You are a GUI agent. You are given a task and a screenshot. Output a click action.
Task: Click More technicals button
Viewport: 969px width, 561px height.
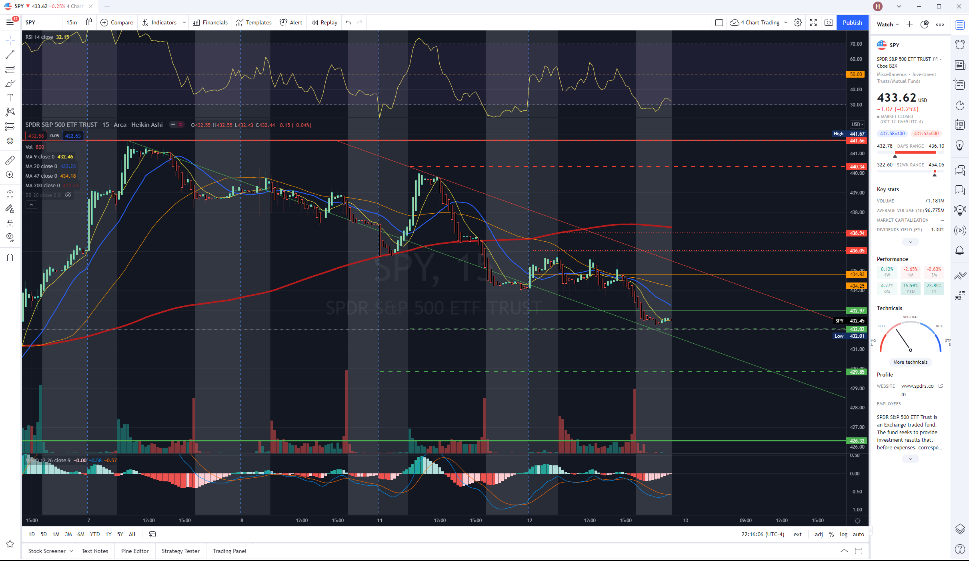pos(910,362)
